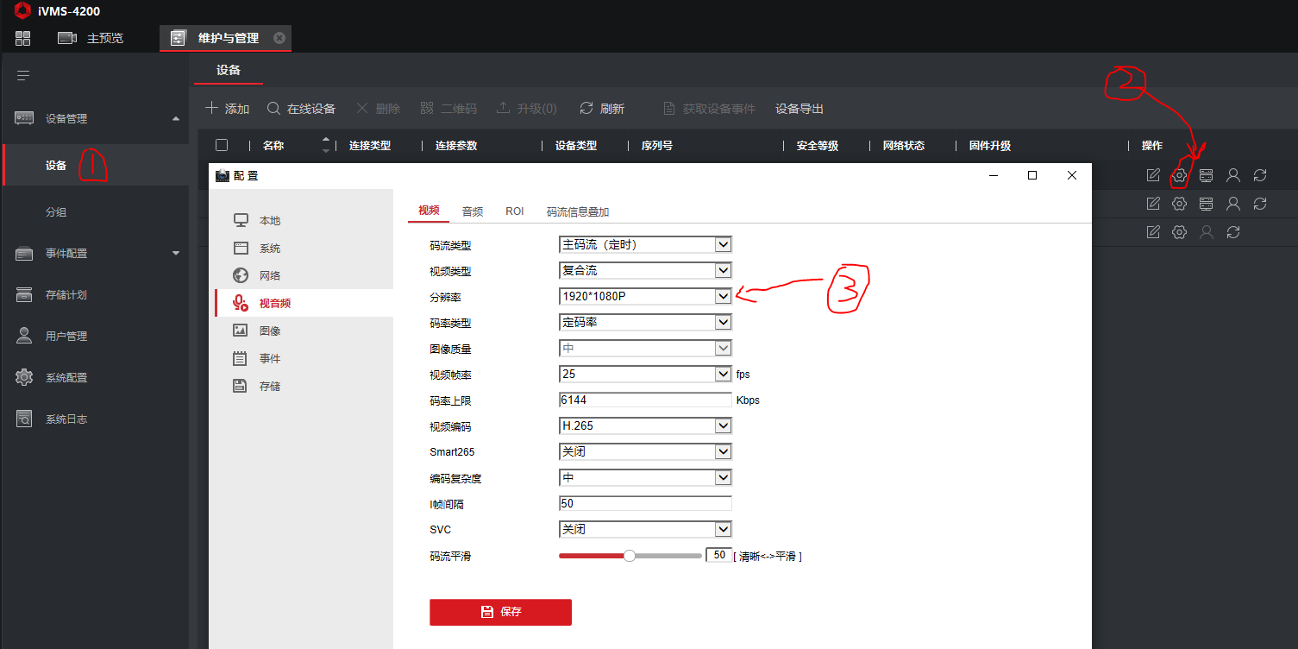The width and height of the screenshot is (1298, 649).
Task: Refresh the third device row
Action: tap(1233, 231)
